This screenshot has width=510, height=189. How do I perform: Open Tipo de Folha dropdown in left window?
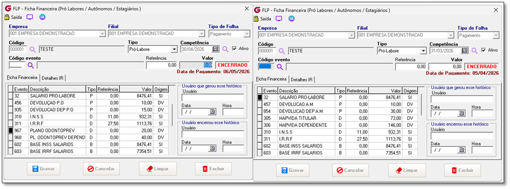247,34
